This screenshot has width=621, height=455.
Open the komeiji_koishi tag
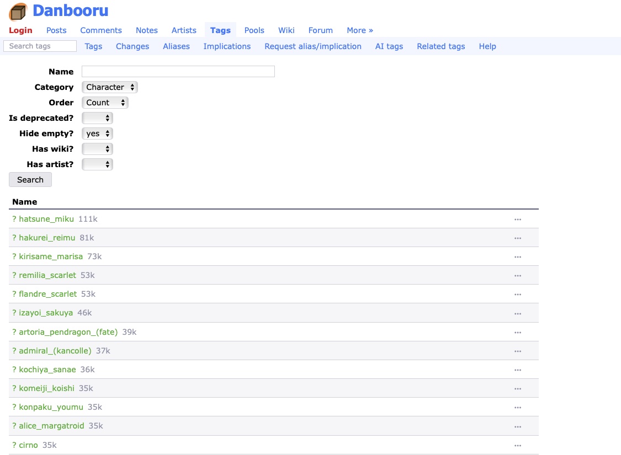coord(47,388)
